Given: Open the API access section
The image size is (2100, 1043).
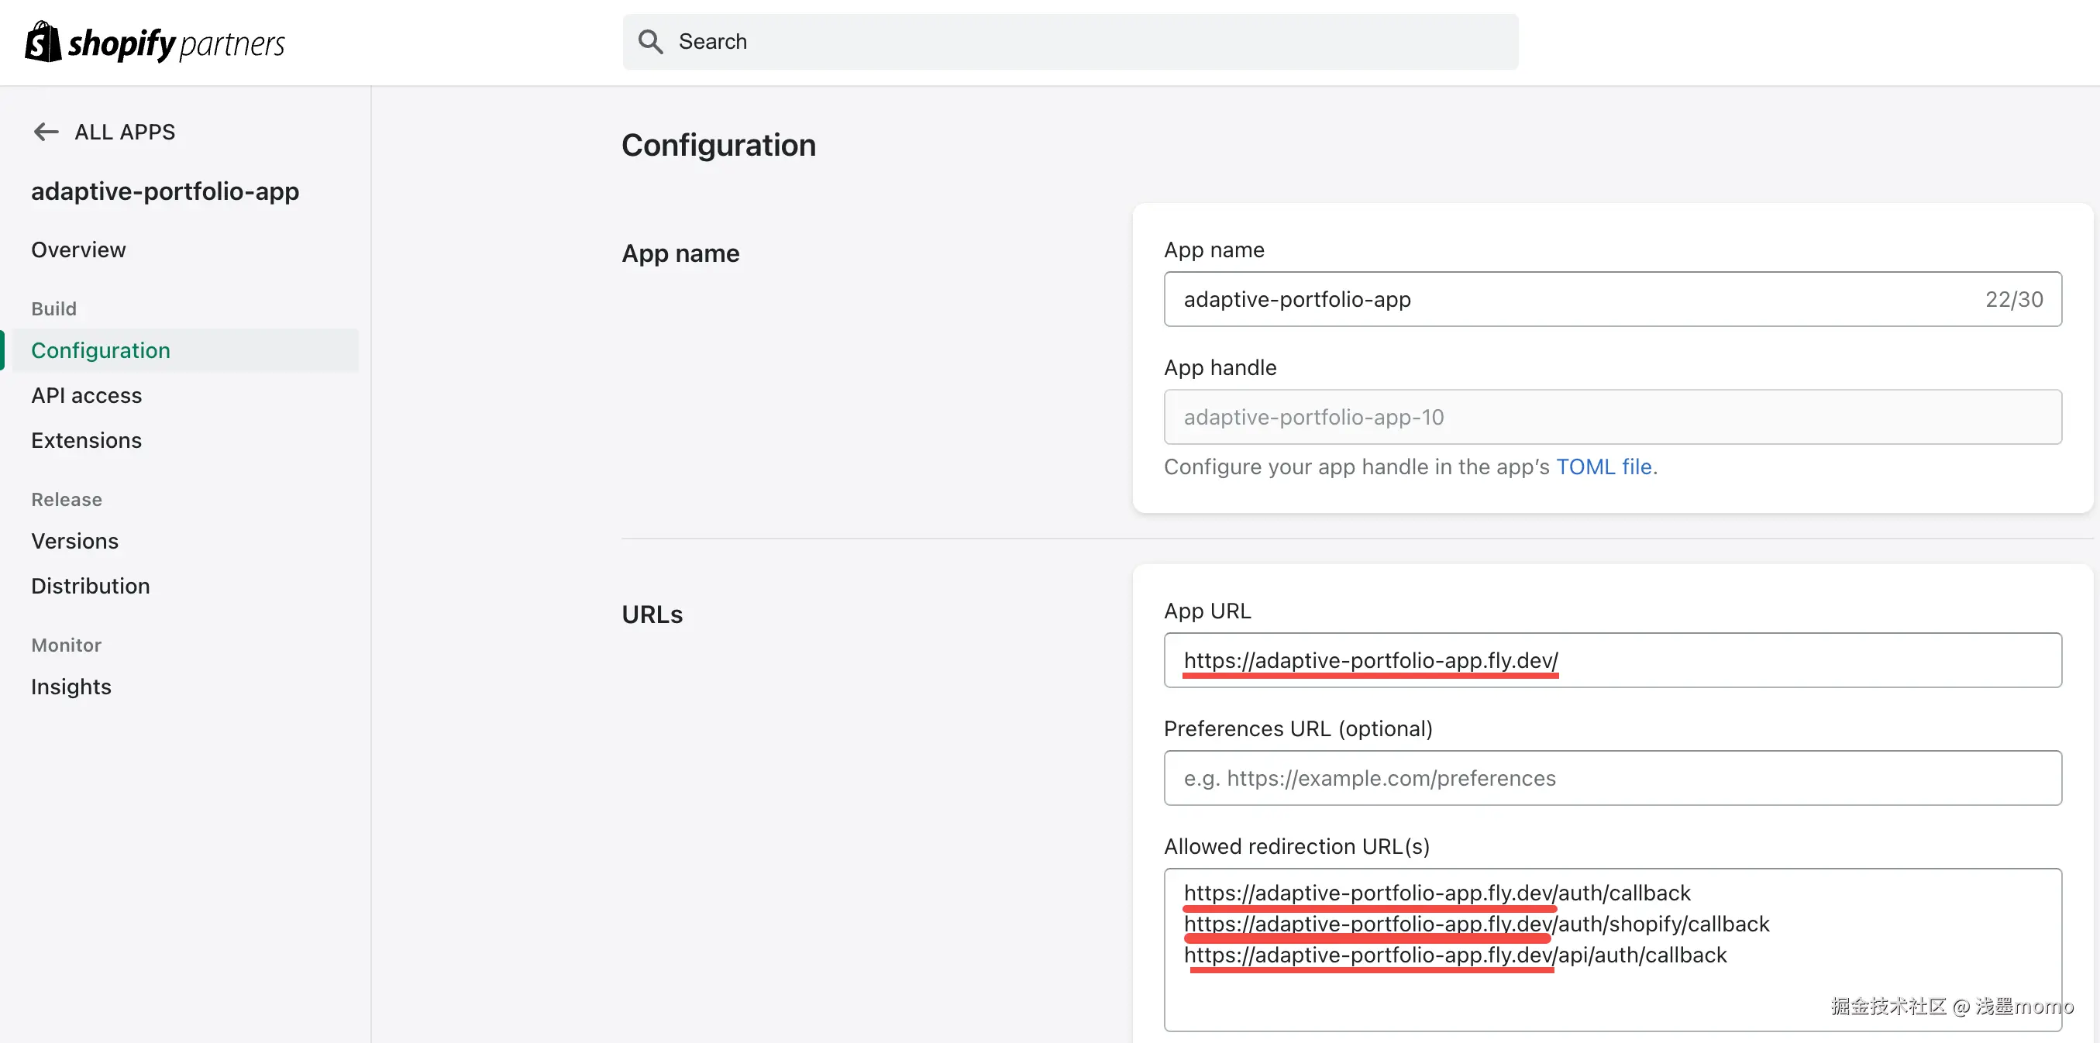Looking at the screenshot, I should (87, 394).
